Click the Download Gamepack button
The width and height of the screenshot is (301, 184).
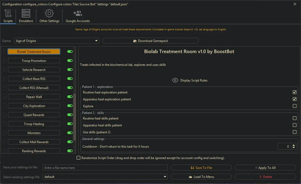(x=150, y=41)
